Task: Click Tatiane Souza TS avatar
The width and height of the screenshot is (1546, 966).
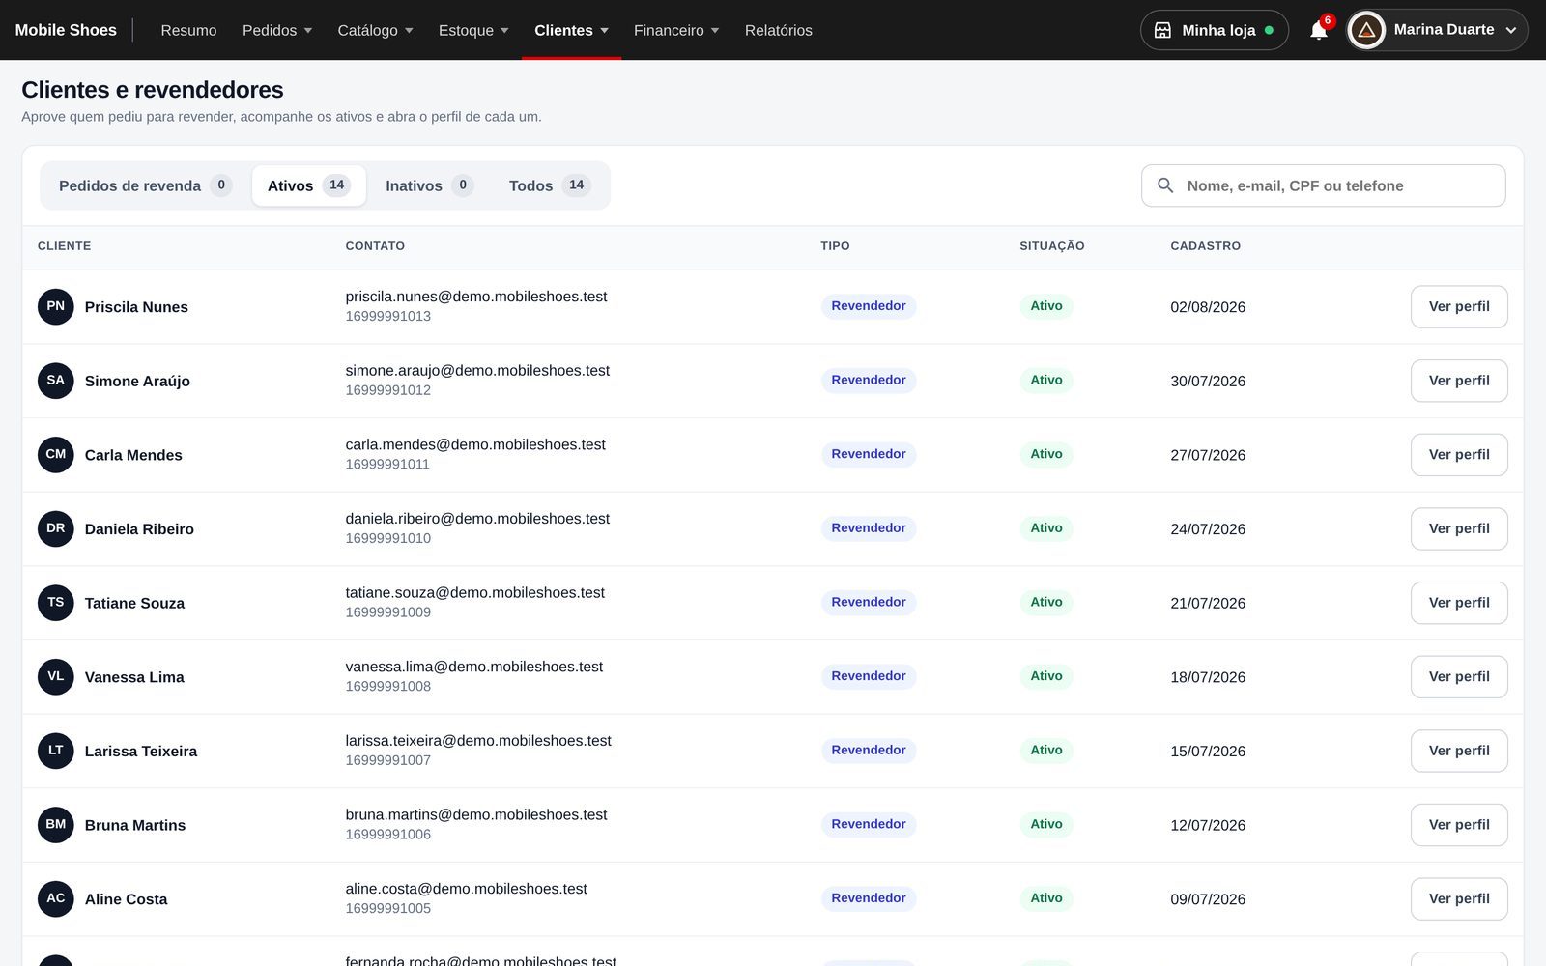Action: 56,603
